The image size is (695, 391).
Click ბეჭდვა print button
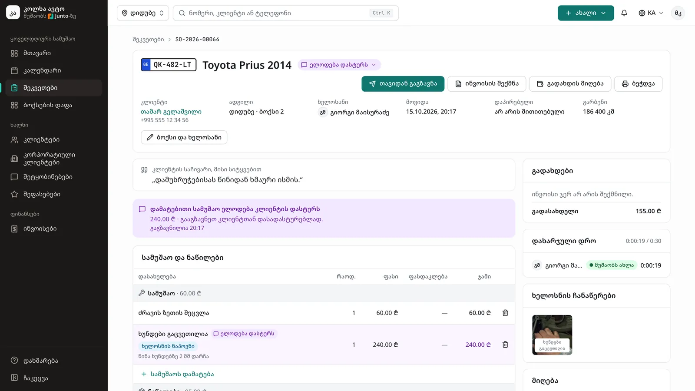pos(638,84)
